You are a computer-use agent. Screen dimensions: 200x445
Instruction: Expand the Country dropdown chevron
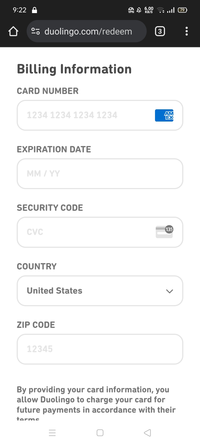pyautogui.click(x=169, y=291)
